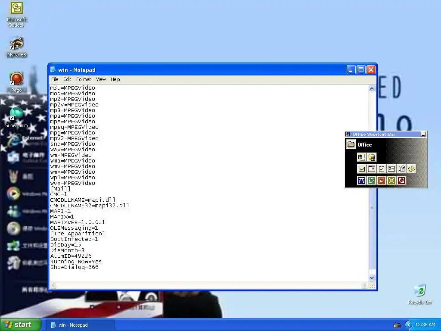Click the line "m3u=MPEGVideo"
441x331 pixels.
tap(72, 88)
